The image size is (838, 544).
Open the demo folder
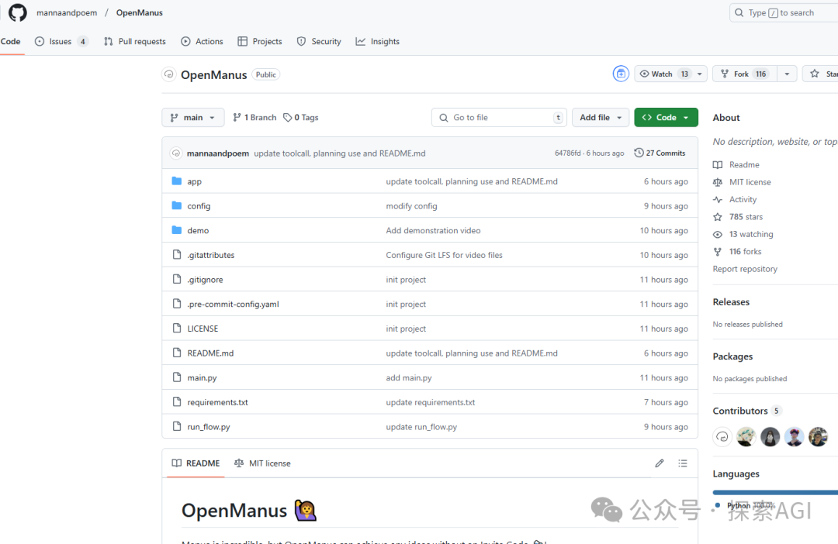pyautogui.click(x=198, y=231)
